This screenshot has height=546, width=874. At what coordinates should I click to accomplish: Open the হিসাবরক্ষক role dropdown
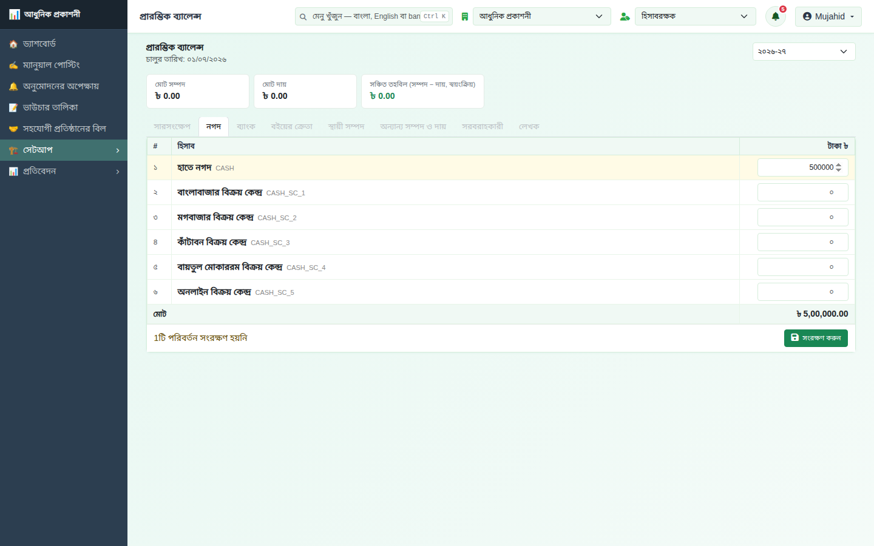pyautogui.click(x=696, y=16)
